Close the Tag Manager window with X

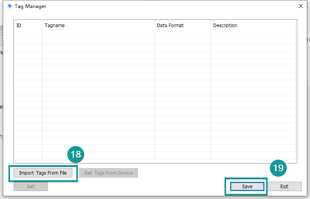pos(301,6)
